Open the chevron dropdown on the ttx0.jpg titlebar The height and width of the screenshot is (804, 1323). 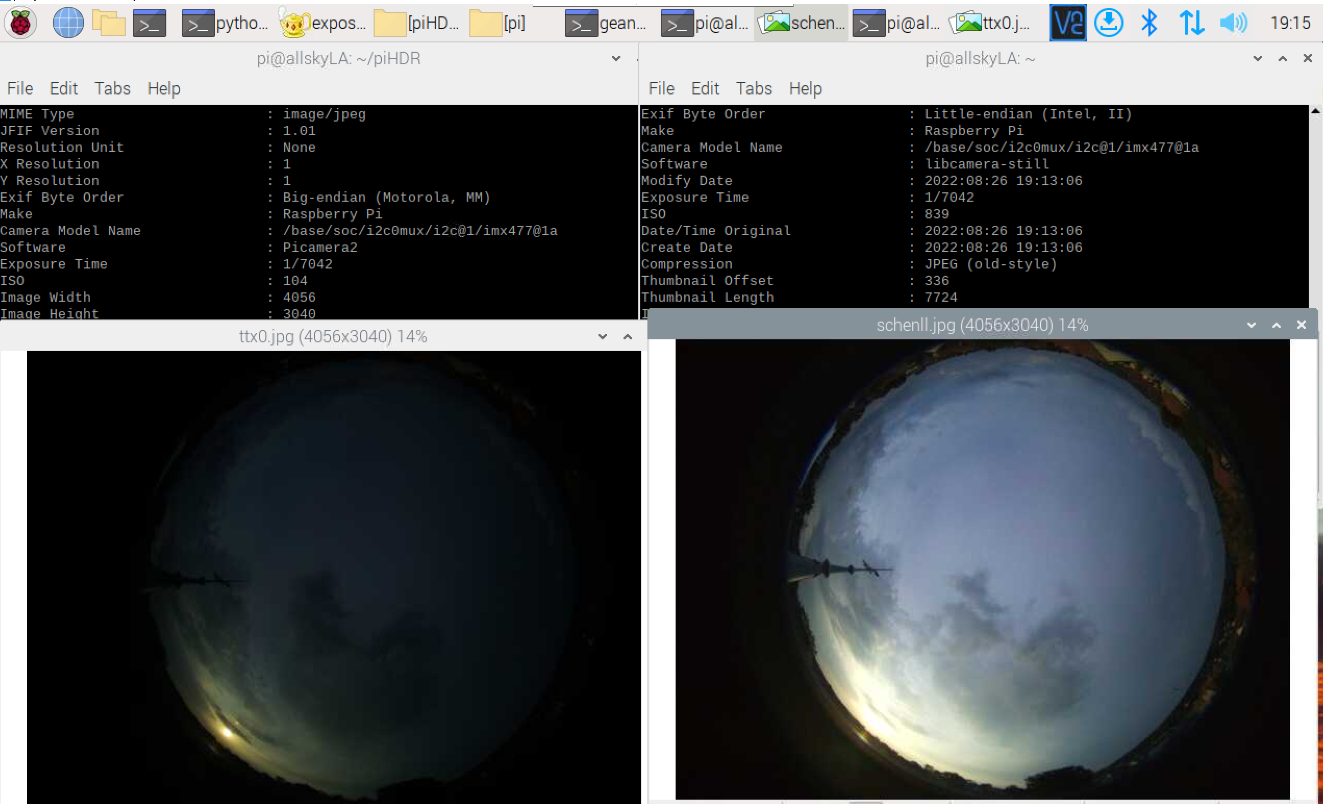coord(602,337)
